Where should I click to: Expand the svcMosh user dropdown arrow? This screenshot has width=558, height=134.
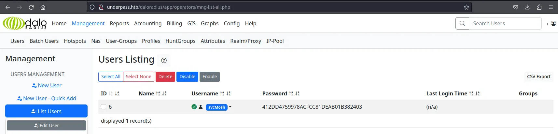pyautogui.click(x=230, y=107)
